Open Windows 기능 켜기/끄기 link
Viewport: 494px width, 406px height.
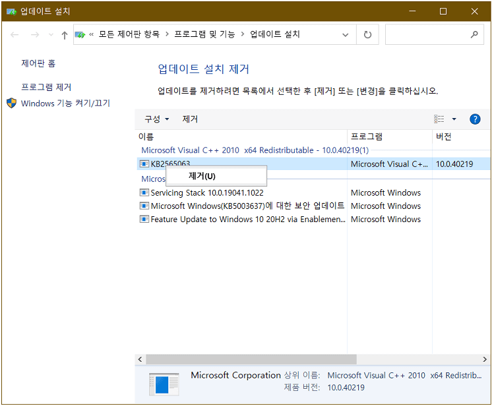pyautogui.click(x=65, y=103)
